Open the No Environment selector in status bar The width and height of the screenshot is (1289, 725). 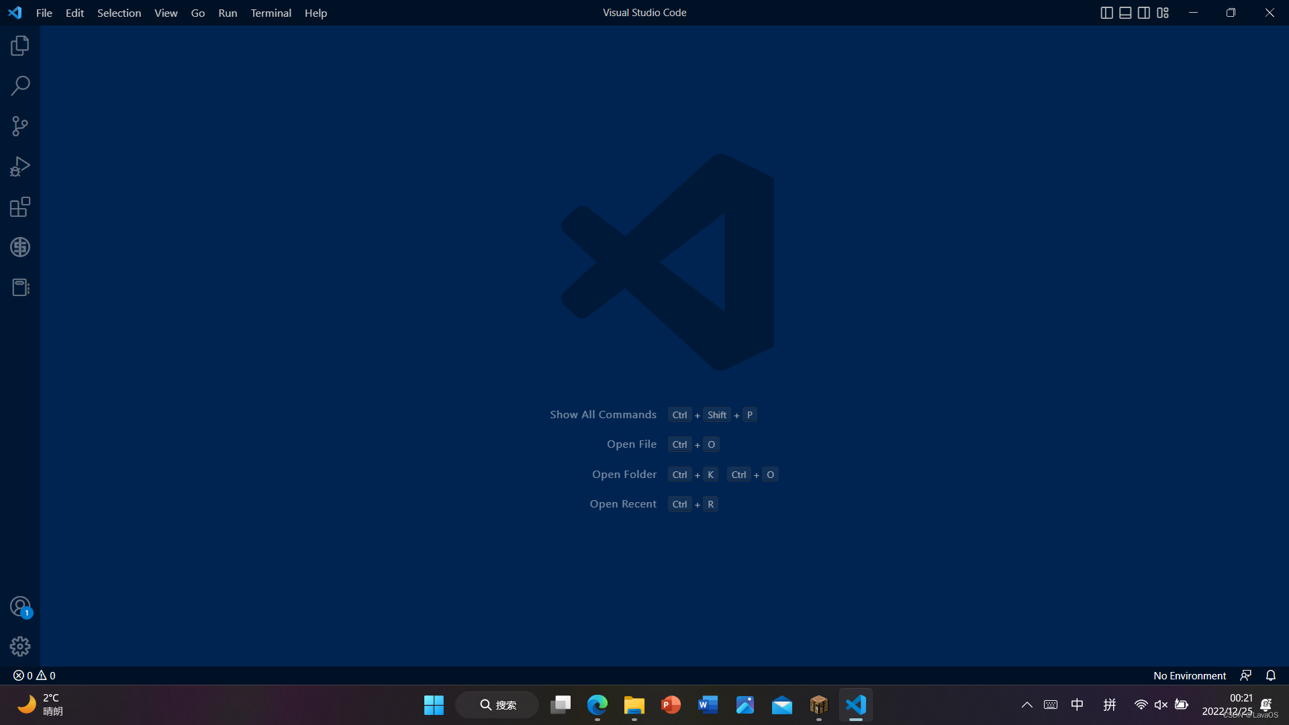1189,675
